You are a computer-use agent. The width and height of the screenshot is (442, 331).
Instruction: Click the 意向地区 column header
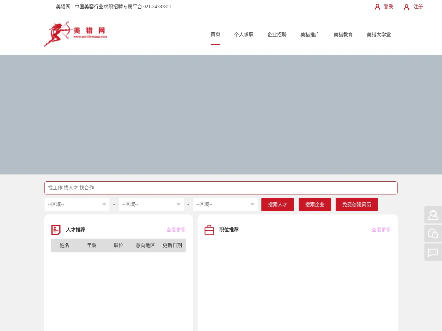[145, 245]
